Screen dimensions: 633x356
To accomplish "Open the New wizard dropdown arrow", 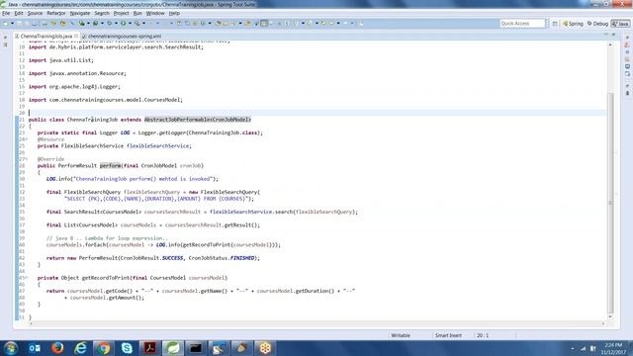I will [x=12, y=24].
